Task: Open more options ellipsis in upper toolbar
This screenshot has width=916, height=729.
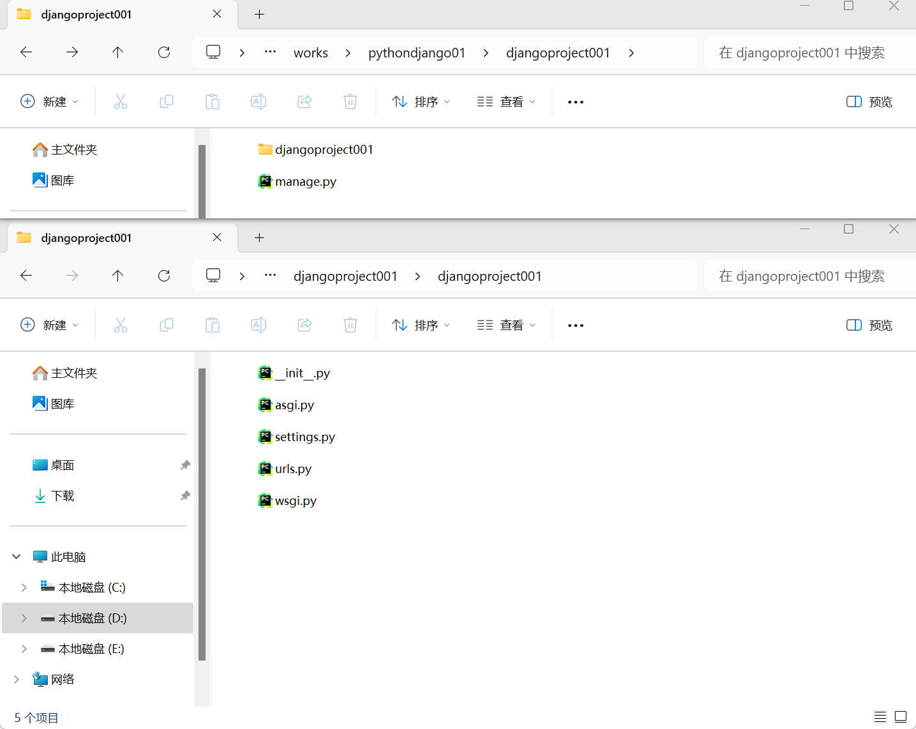Action: [576, 102]
